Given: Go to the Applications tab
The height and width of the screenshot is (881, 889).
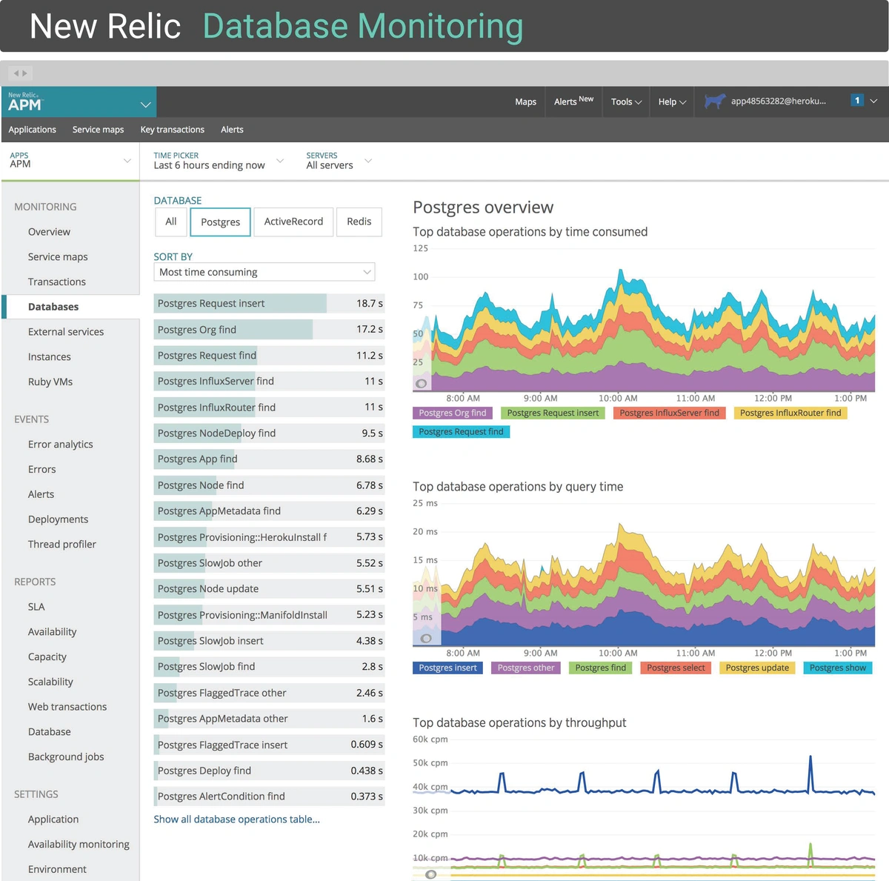Looking at the screenshot, I should coord(32,130).
